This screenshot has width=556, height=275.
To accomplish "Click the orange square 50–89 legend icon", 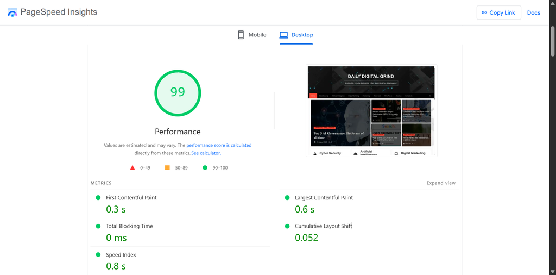I will tap(167, 167).
